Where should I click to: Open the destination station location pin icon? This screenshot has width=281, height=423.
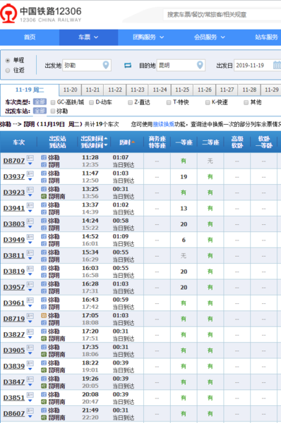click(x=200, y=65)
